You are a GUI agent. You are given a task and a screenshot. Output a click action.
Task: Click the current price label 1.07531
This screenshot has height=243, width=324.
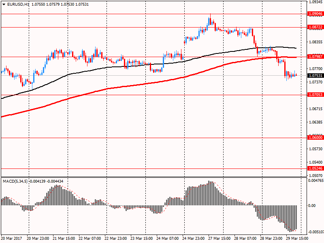315,76
